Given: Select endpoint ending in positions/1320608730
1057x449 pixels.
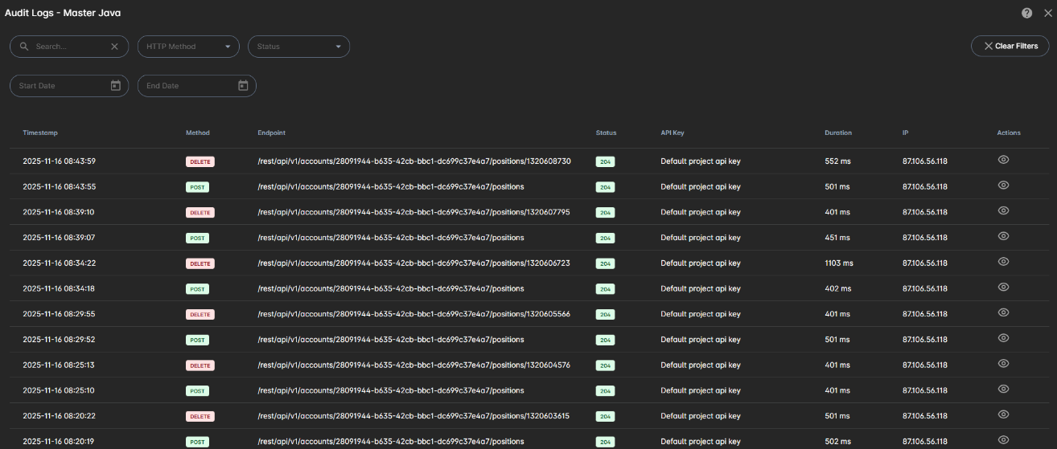Looking at the screenshot, I should coord(414,161).
